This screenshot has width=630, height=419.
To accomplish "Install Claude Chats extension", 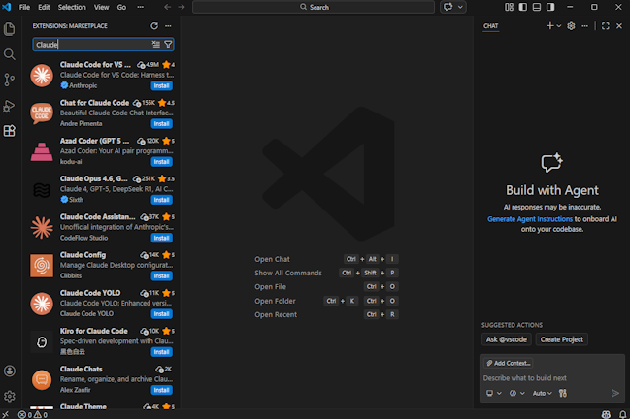I will click(161, 390).
